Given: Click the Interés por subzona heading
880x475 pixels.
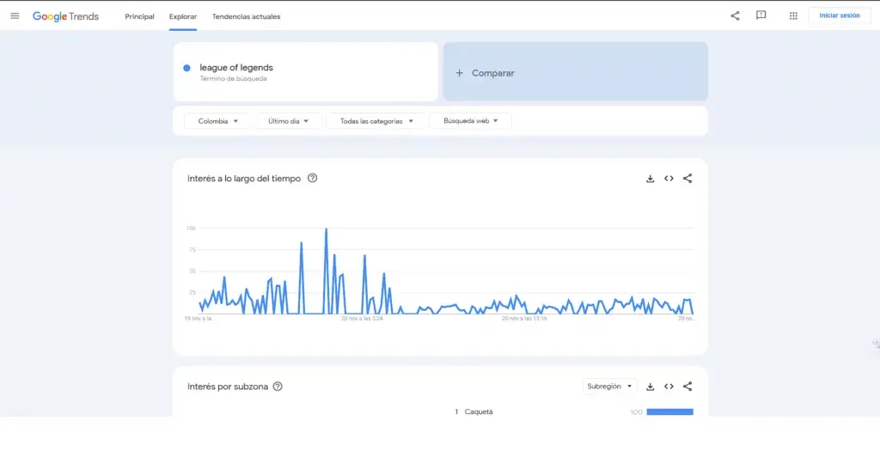Looking at the screenshot, I should (228, 387).
